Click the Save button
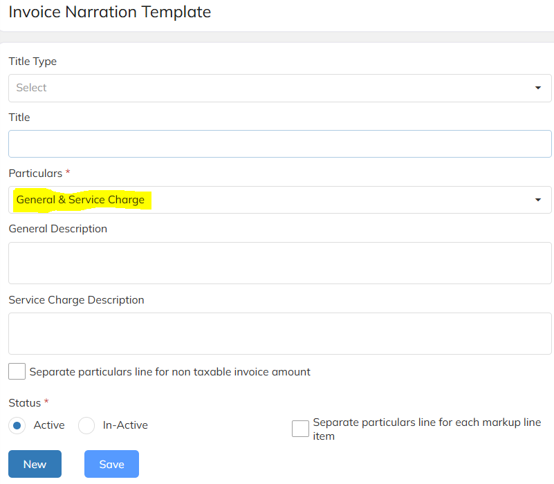 pos(111,464)
